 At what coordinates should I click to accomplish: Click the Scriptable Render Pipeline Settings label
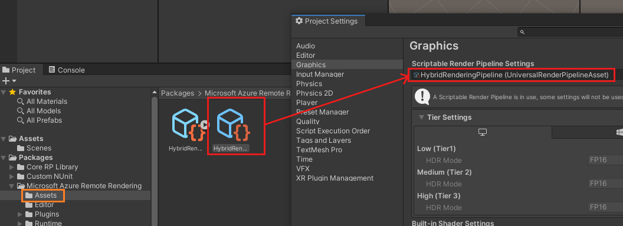[473, 64]
